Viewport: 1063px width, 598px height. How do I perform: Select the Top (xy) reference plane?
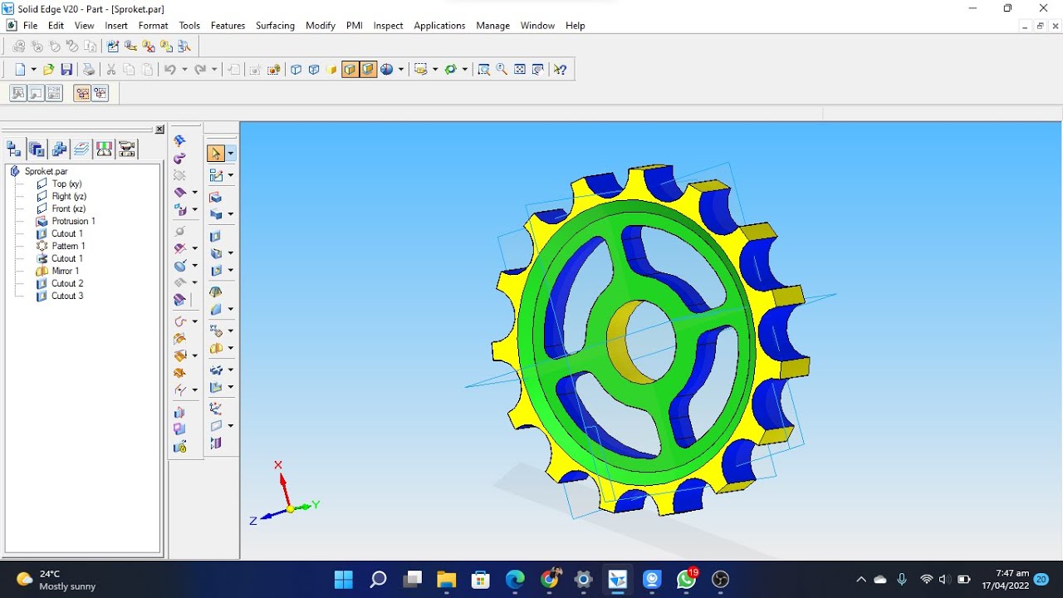click(x=66, y=184)
